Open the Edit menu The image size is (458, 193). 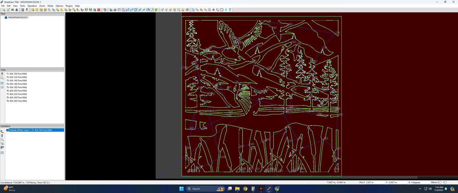[x=9, y=6]
